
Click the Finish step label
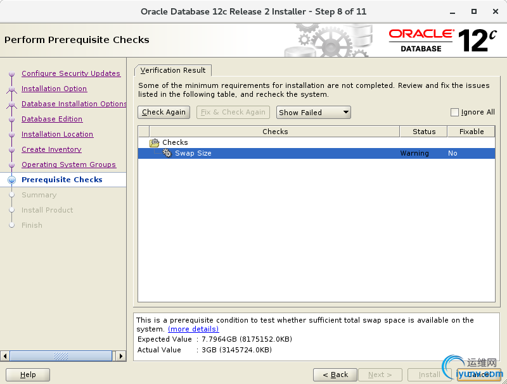tap(32, 225)
